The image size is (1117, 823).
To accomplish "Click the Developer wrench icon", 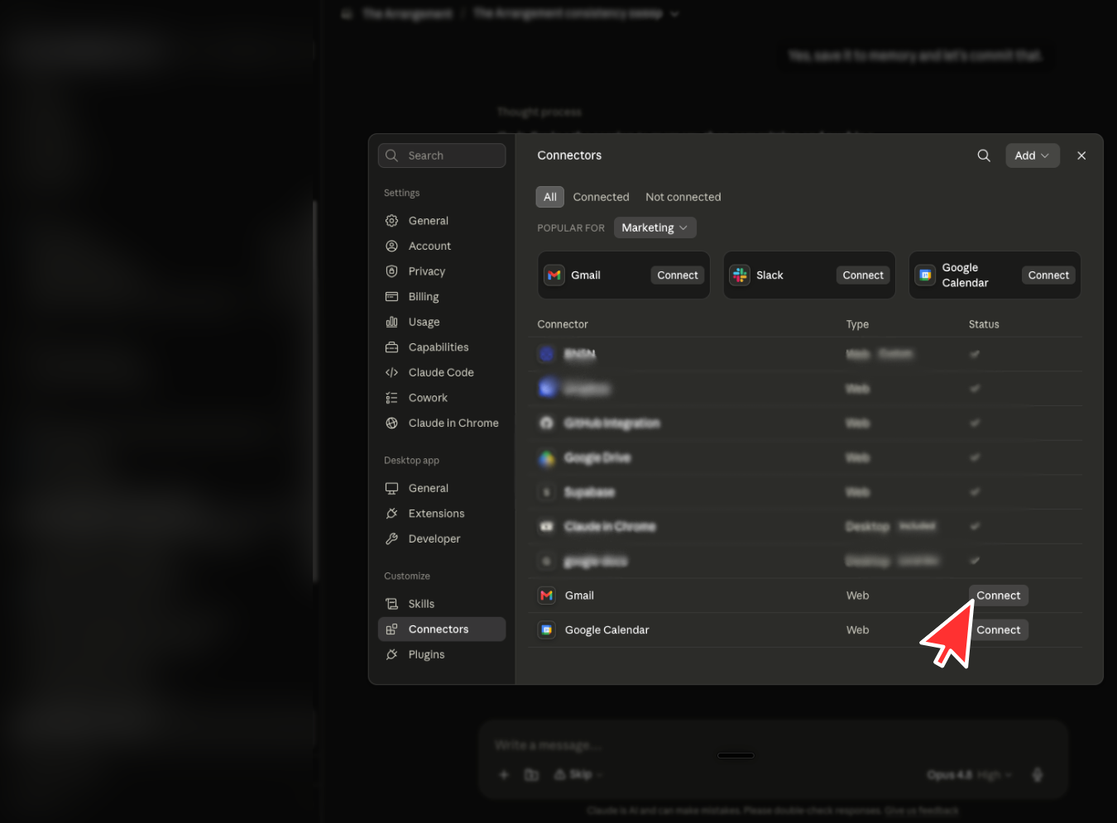I will point(392,538).
